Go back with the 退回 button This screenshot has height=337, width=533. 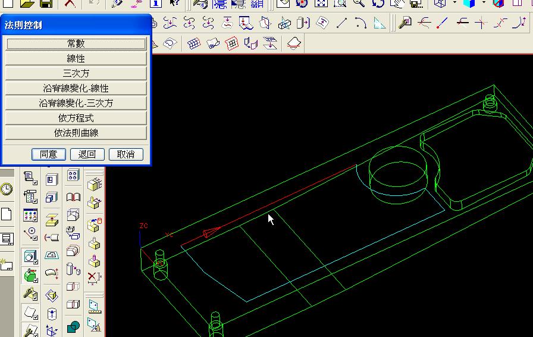(87, 154)
